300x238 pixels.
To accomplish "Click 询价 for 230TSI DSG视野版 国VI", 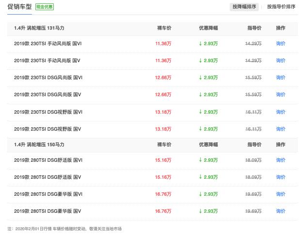I will point(281,112).
